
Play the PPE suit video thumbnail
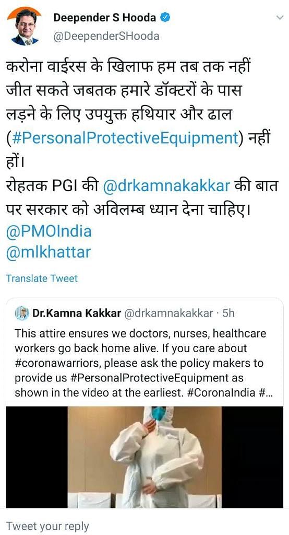[144, 457]
